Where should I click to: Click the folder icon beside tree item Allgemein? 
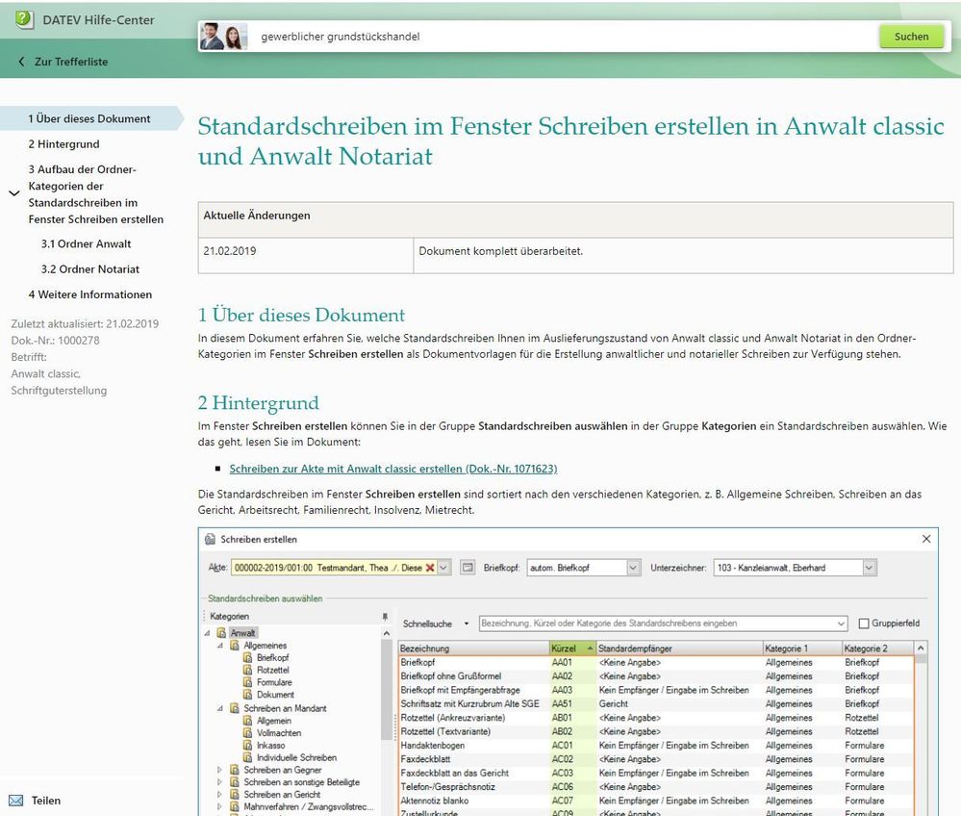click(247, 721)
